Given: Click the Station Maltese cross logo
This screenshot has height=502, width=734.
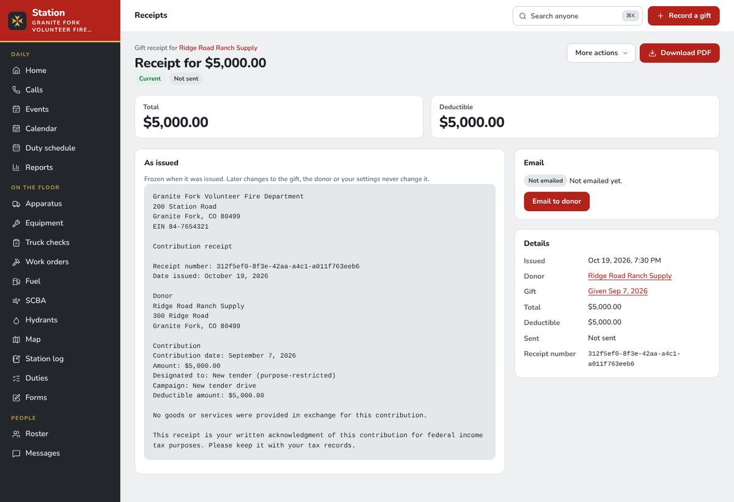Looking at the screenshot, I should coord(17,21).
